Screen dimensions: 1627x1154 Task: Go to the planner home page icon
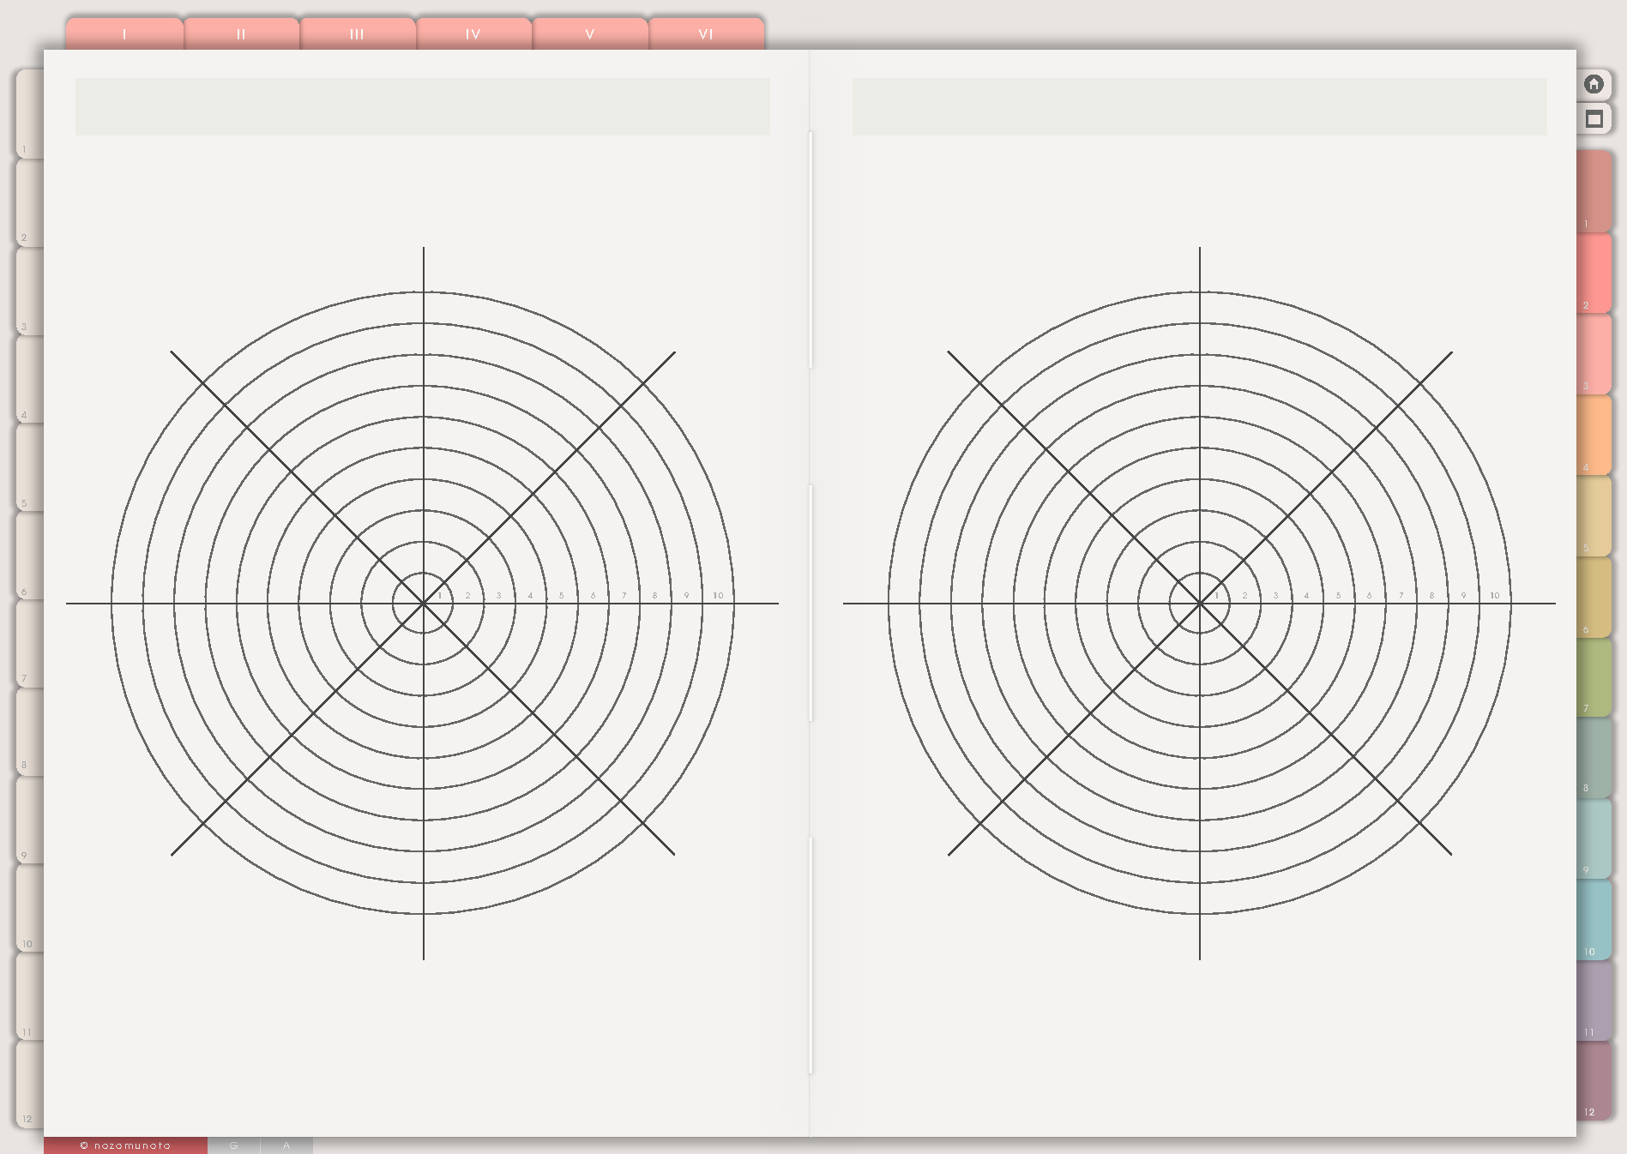click(1594, 84)
